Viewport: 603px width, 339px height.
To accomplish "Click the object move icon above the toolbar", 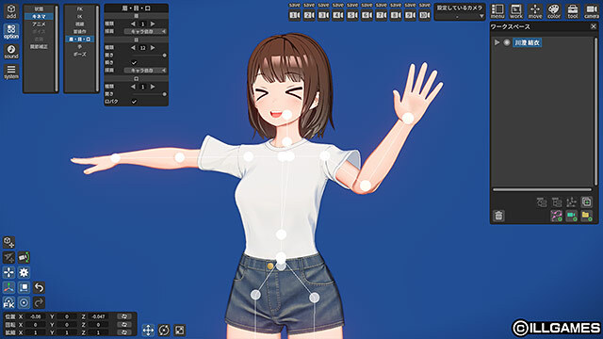I will click(8, 242).
